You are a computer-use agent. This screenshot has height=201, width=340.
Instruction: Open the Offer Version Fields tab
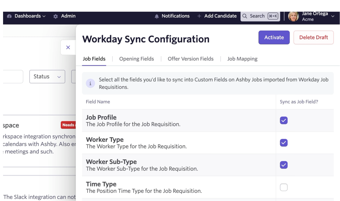[190, 59]
